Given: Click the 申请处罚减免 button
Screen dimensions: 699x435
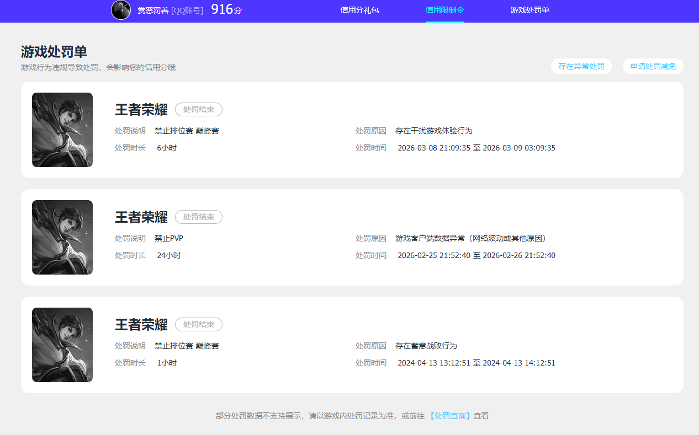Looking at the screenshot, I should click(653, 66).
